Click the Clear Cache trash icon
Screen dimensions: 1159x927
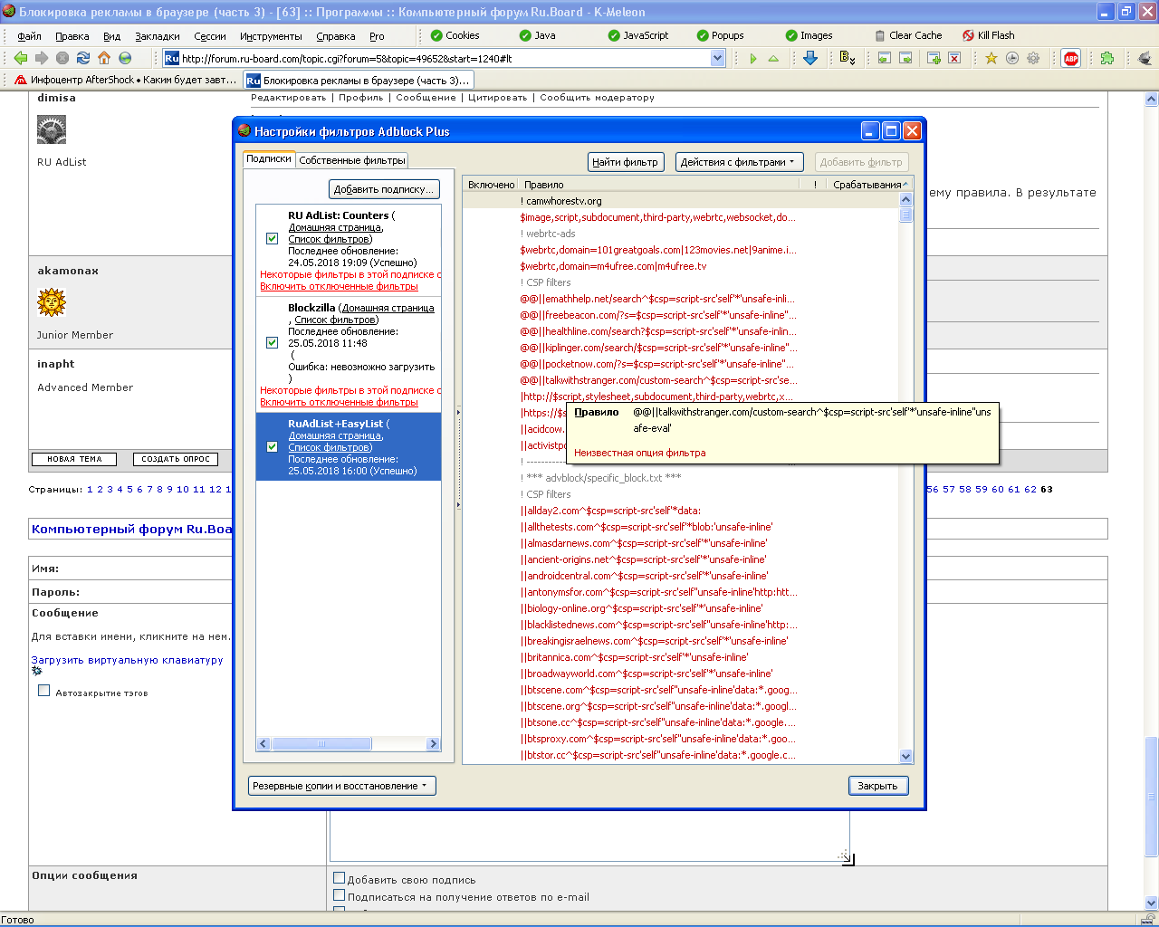(x=880, y=35)
